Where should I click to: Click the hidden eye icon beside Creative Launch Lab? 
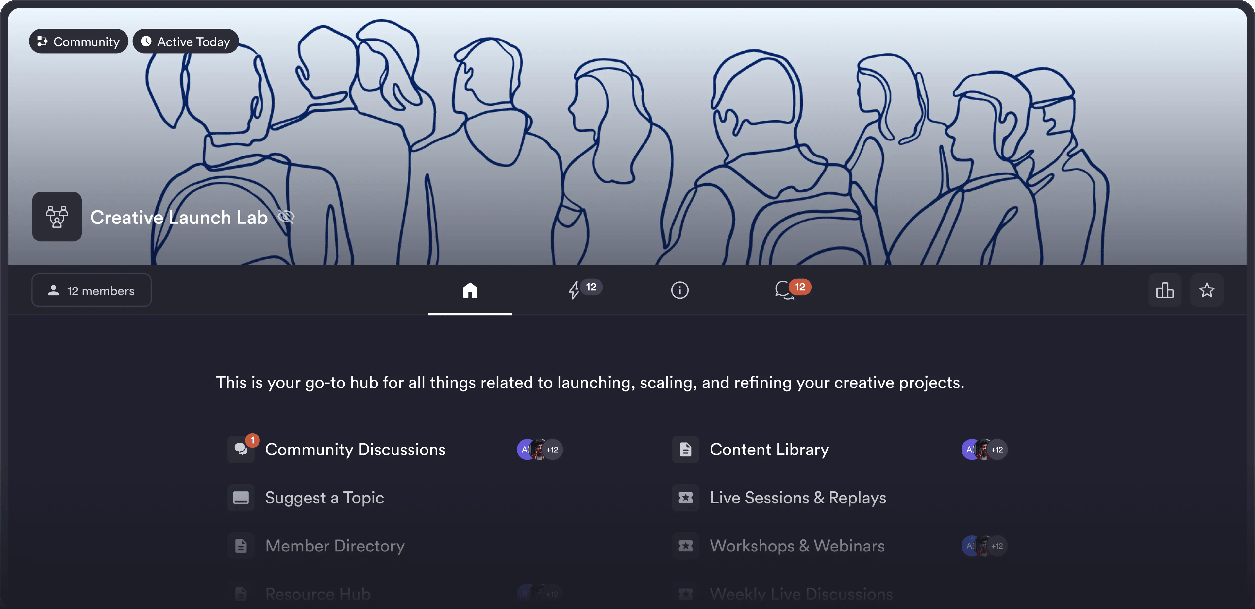[286, 217]
